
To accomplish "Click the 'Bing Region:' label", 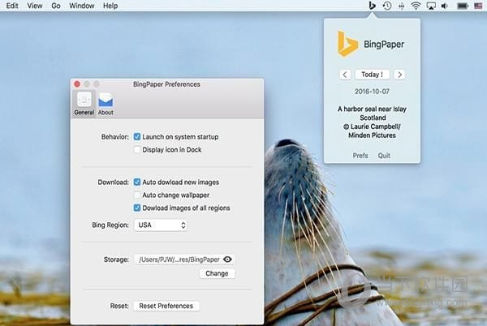I will tap(110, 225).
